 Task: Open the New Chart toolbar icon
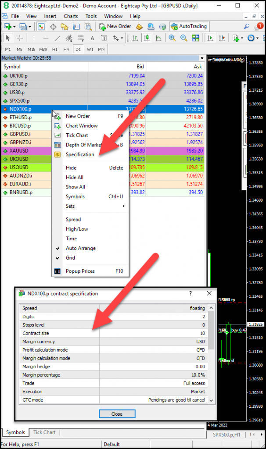click(7, 27)
